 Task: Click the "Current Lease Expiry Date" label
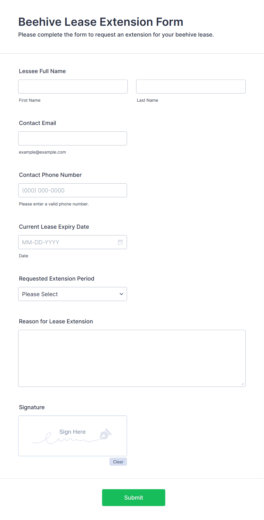click(54, 227)
